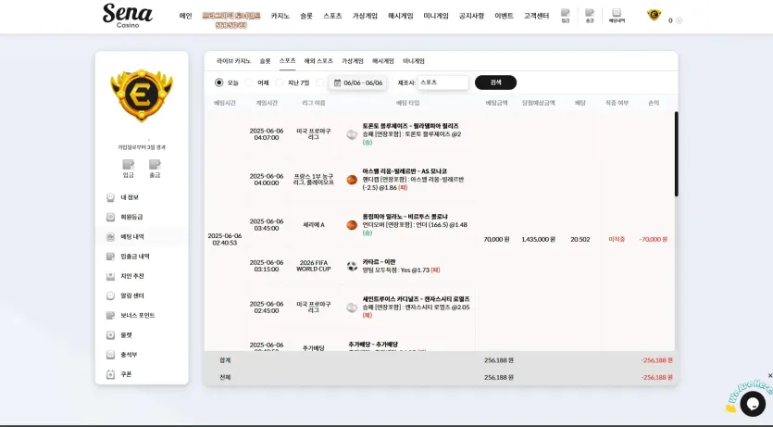Click the 2026 FIFA WORLD CUP league cell

[x=314, y=266]
